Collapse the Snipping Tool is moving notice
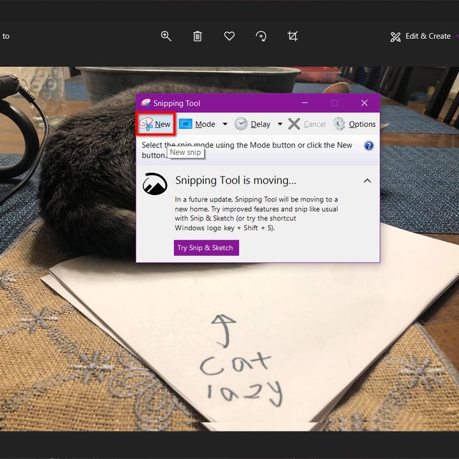This screenshot has height=459, width=459. pos(367,181)
